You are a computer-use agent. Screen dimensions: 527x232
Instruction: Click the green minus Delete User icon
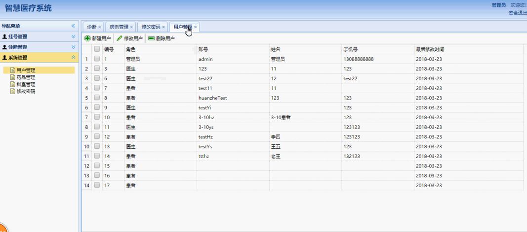pyautogui.click(x=151, y=38)
